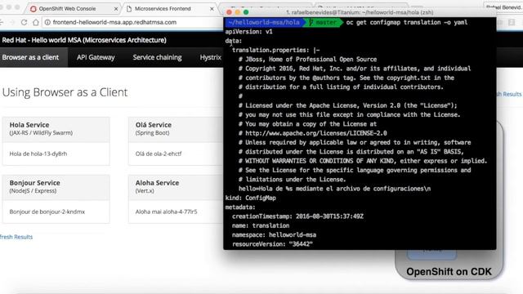Click the Red Hat Hello world MSA title

pos(84,40)
